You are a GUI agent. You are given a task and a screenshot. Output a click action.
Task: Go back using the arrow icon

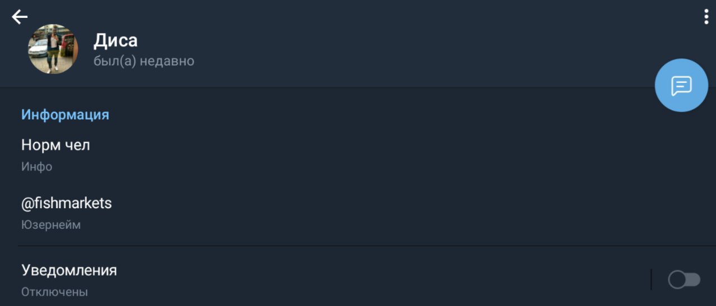click(20, 17)
